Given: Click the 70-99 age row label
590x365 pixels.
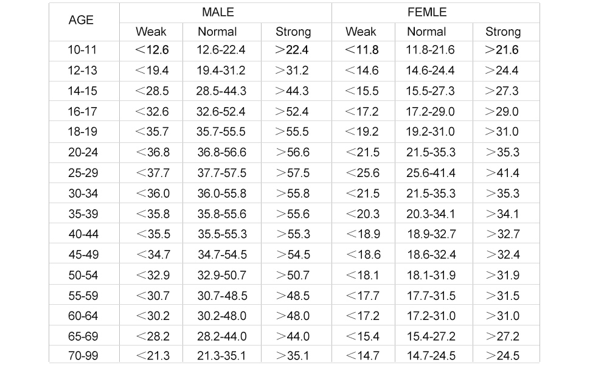Looking at the screenshot, I should point(83,356).
